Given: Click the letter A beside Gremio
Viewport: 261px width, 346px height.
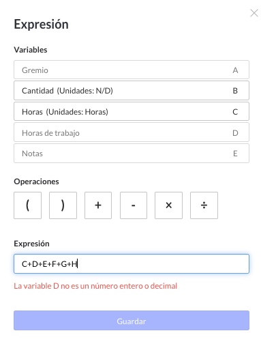Looking at the screenshot, I should point(235,70).
